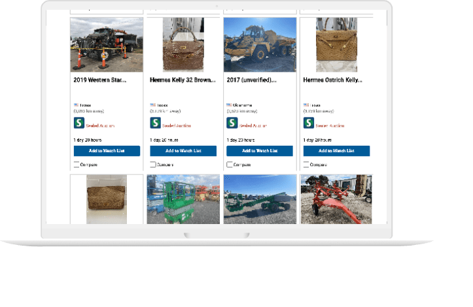Click time remaining on Hermes Kelly 32 Brown listing
Viewport: 473px width, 307px height.
pyautogui.click(x=164, y=140)
